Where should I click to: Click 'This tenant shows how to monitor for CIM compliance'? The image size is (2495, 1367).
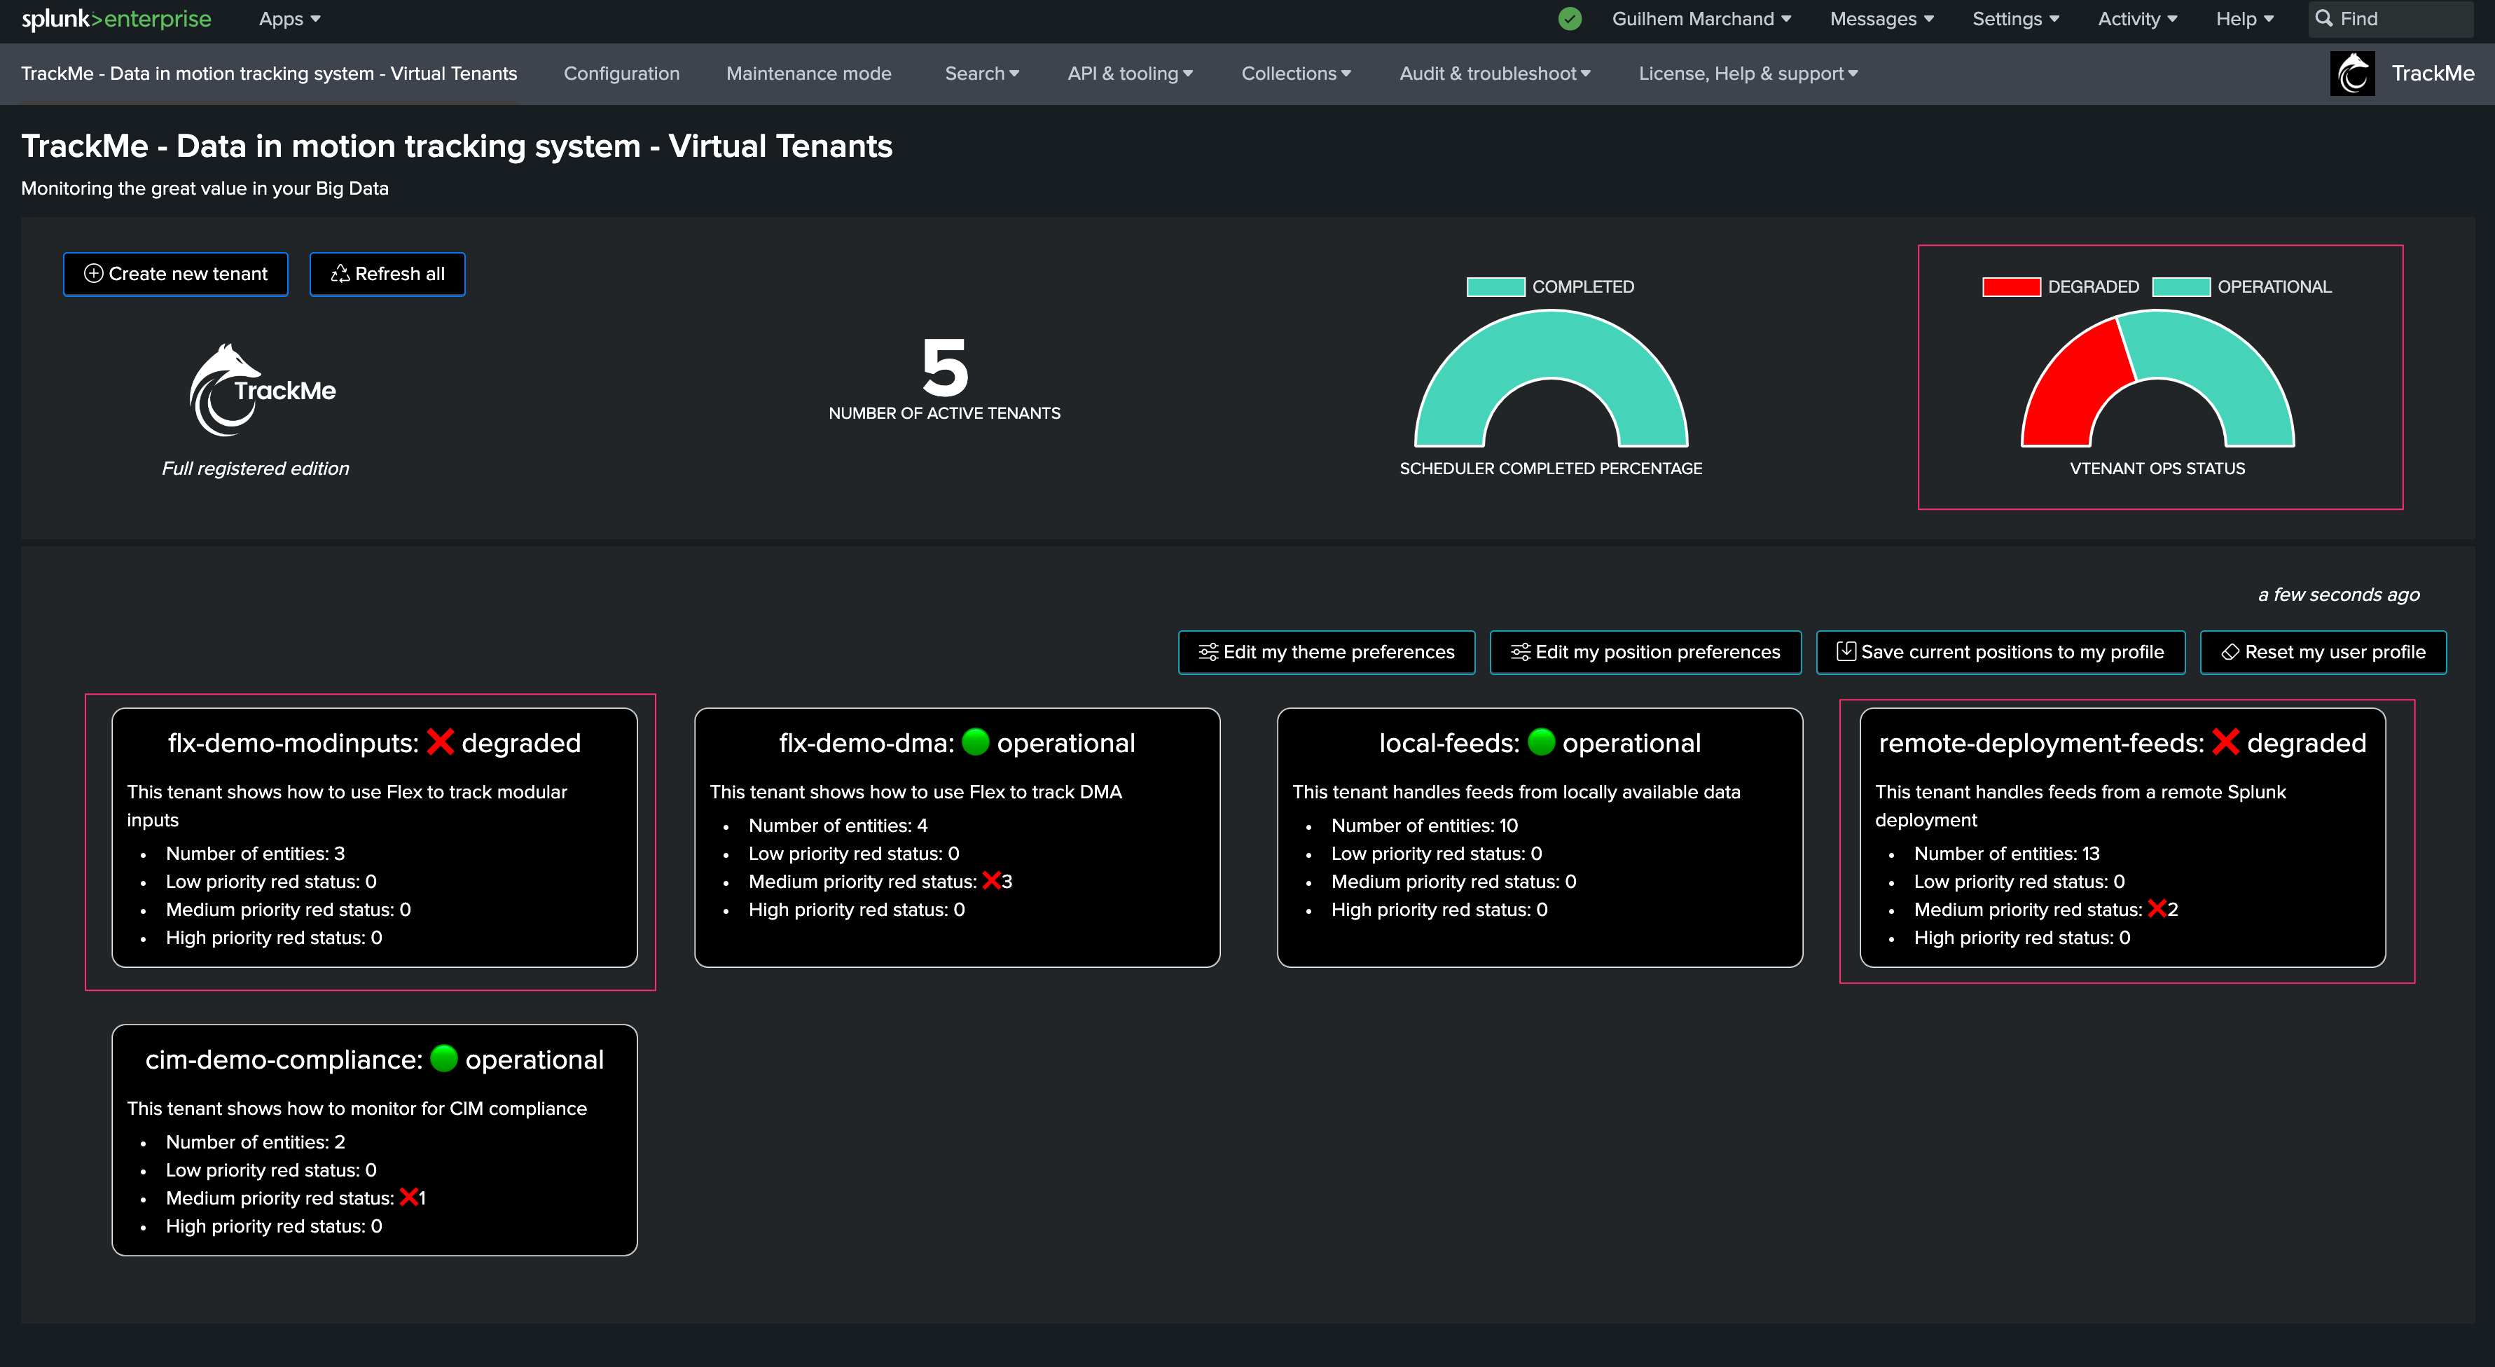357,1108
